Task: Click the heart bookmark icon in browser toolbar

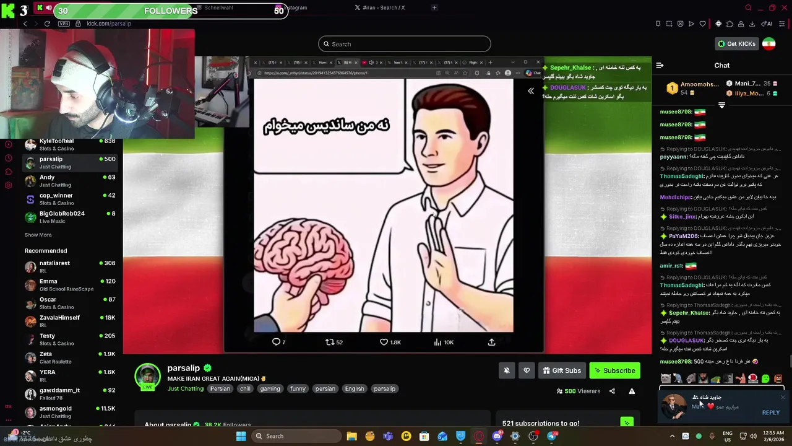Action: point(702,24)
